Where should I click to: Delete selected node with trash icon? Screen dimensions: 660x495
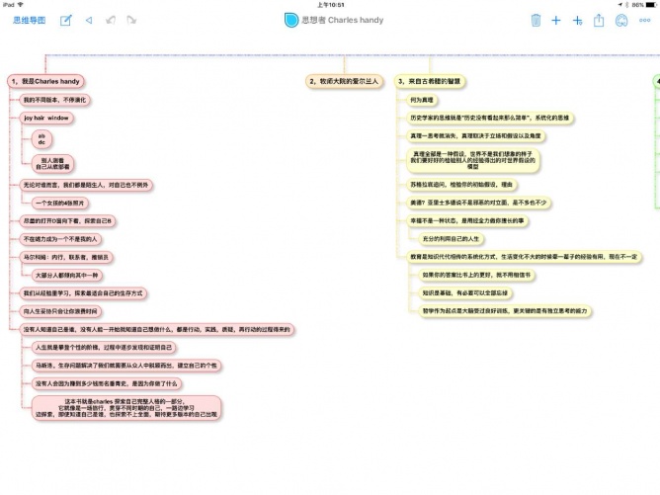[536, 20]
